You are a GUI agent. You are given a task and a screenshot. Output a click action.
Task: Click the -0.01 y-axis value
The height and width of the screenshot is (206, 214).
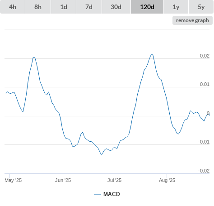coord(204,142)
